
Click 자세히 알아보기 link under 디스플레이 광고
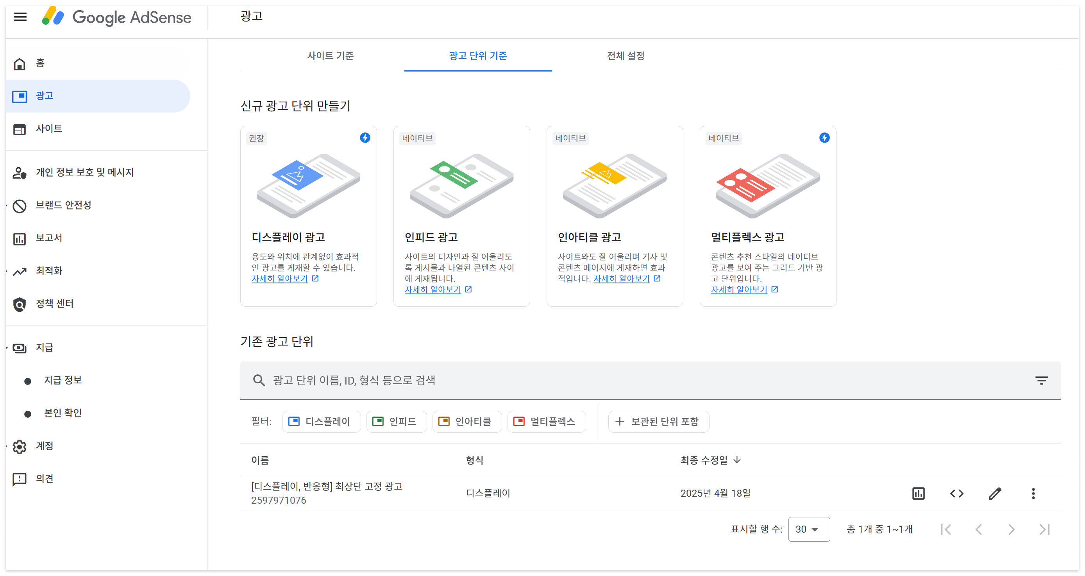tap(280, 279)
